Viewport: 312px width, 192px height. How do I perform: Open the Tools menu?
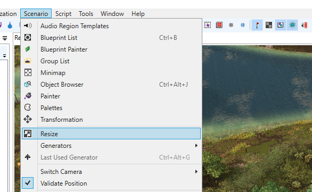[86, 14]
